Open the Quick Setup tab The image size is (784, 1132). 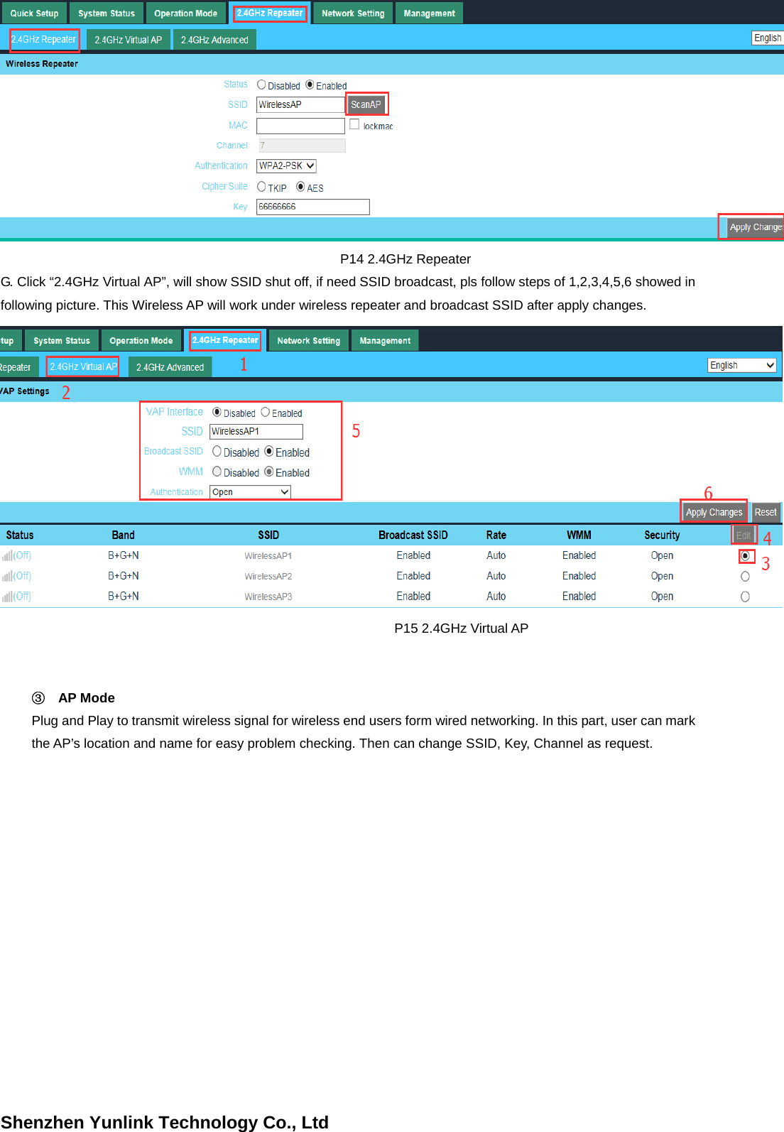click(x=34, y=13)
